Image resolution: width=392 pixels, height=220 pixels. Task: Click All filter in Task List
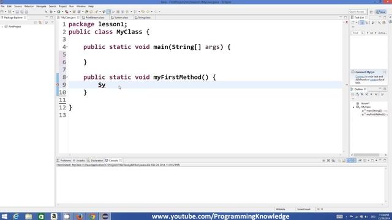tap(372, 33)
